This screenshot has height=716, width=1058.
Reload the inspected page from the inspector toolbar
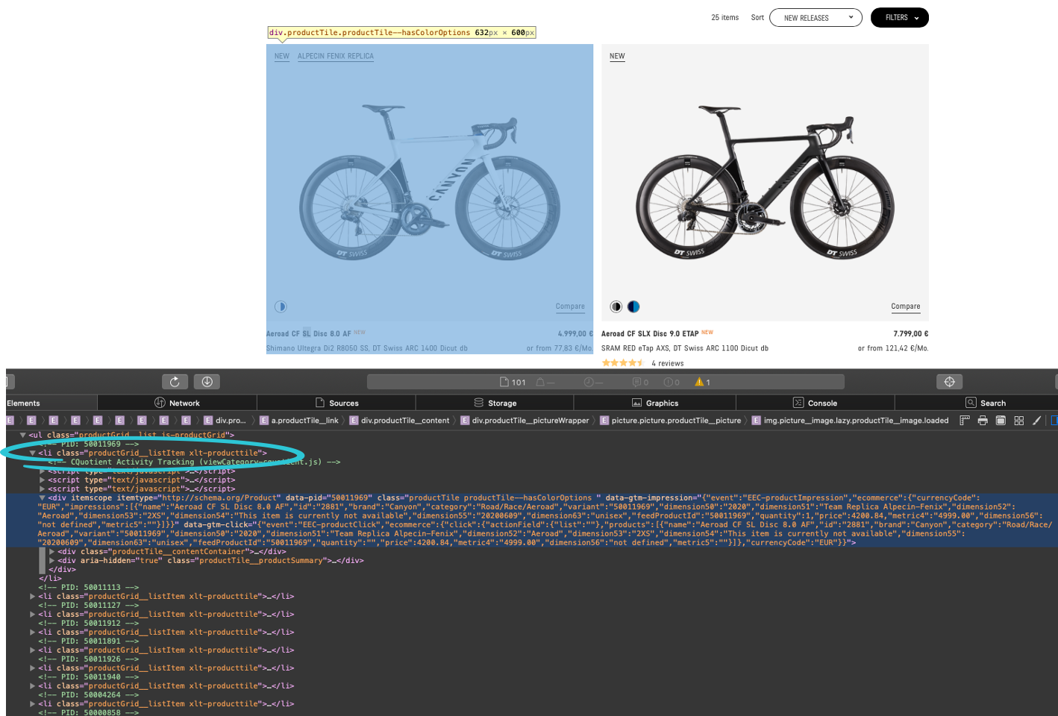click(x=175, y=382)
